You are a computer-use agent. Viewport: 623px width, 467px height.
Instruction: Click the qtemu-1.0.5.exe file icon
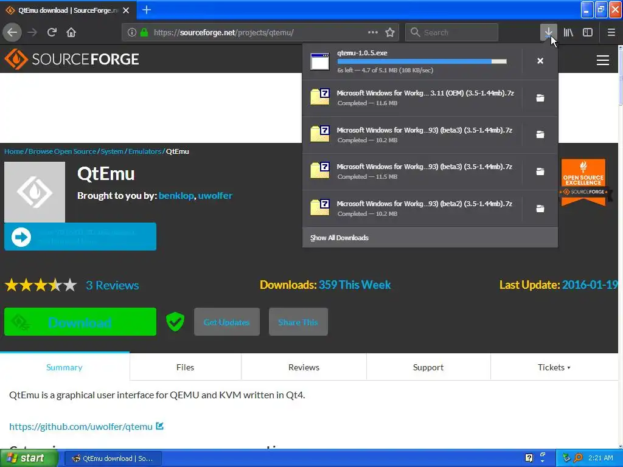(x=320, y=61)
